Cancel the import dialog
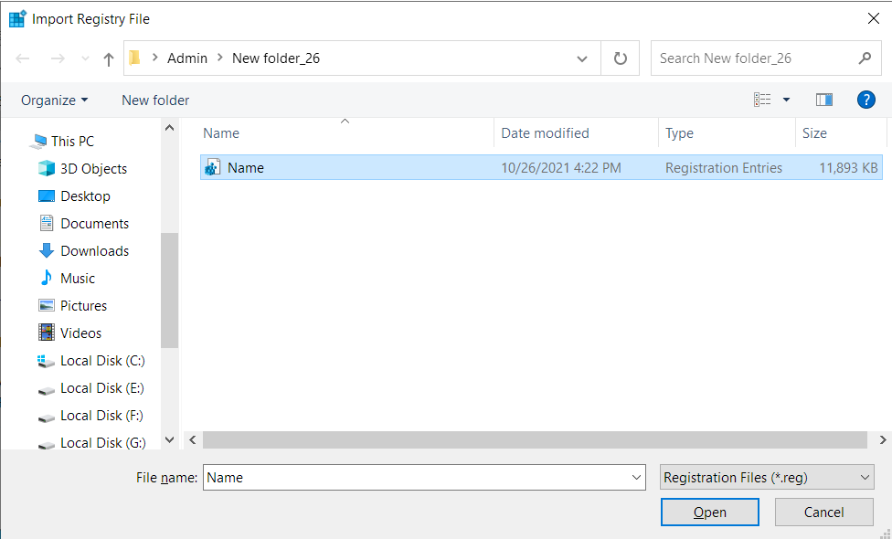The height and width of the screenshot is (539, 892). point(823,512)
